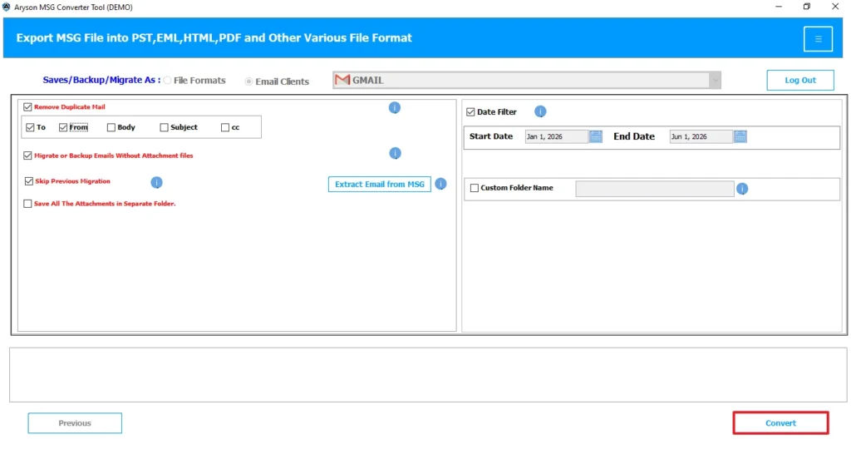Enable the cc checkbox
This screenshot has height=454, width=851.
(x=224, y=127)
